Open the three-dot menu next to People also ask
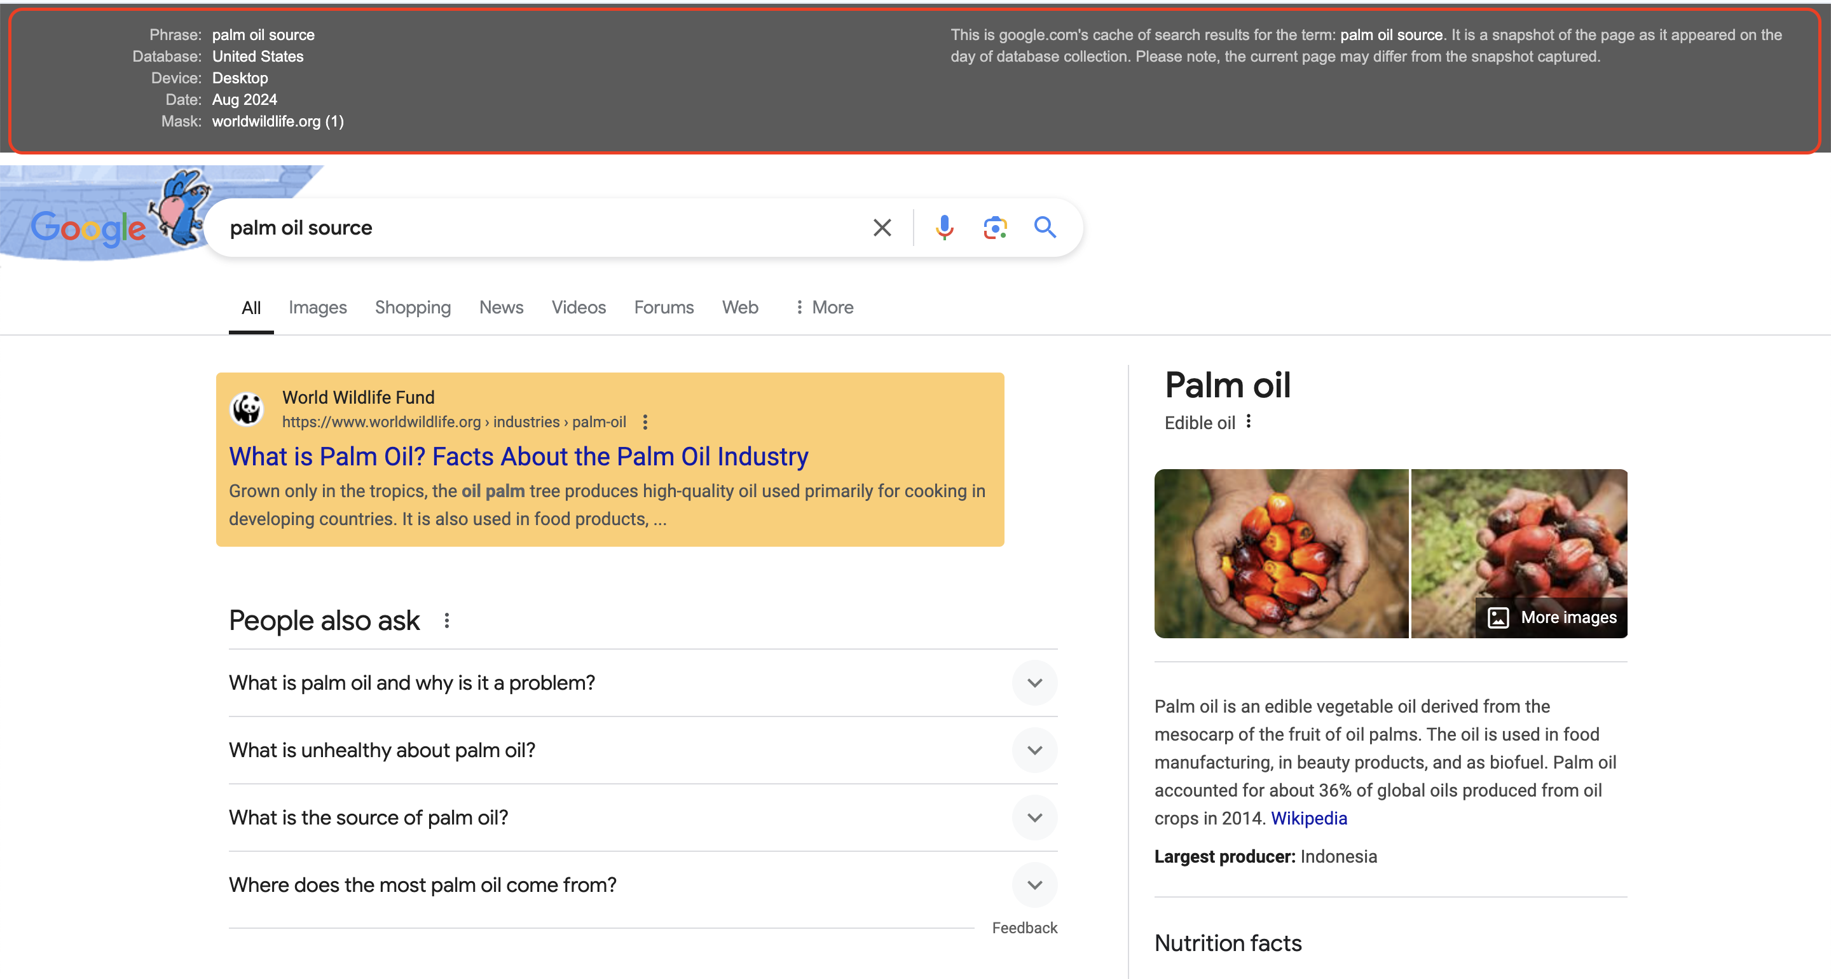Image resolution: width=1831 pixels, height=979 pixels. tap(447, 620)
